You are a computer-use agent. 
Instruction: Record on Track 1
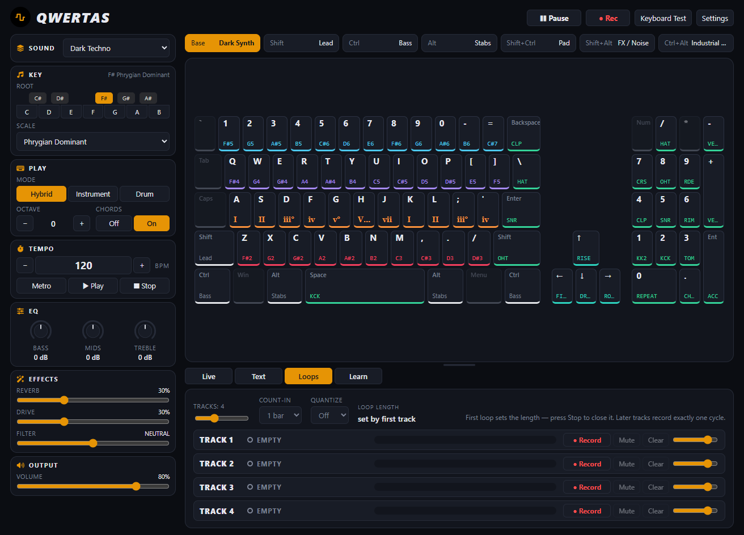pyautogui.click(x=587, y=440)
